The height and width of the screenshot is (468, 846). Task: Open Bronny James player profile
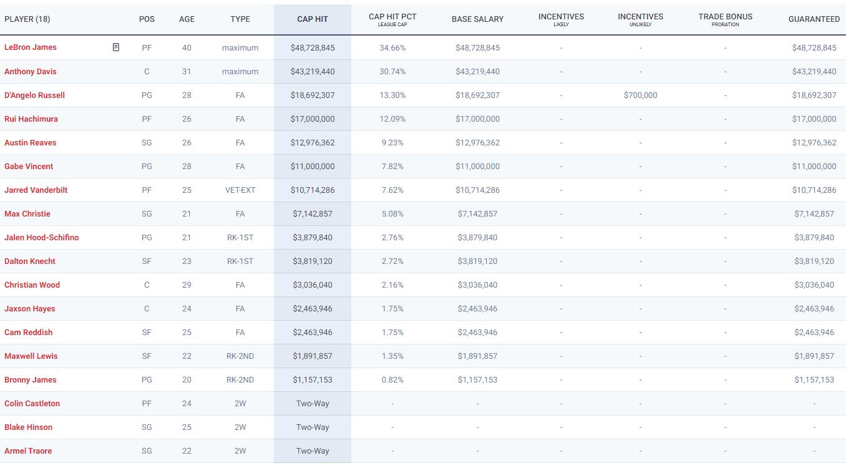[x=31, y=379]
